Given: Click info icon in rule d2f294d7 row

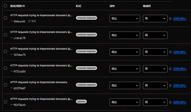Looking at the screenshot, I should pos(171,85).
